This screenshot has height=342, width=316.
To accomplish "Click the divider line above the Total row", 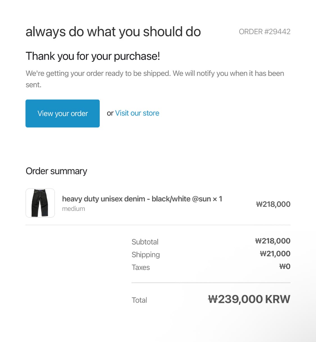I will 211,283.
